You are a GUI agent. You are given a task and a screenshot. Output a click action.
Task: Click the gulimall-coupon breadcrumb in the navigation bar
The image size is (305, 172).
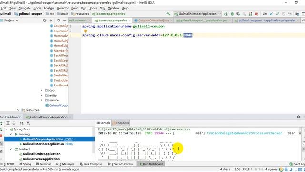point(29,14)
